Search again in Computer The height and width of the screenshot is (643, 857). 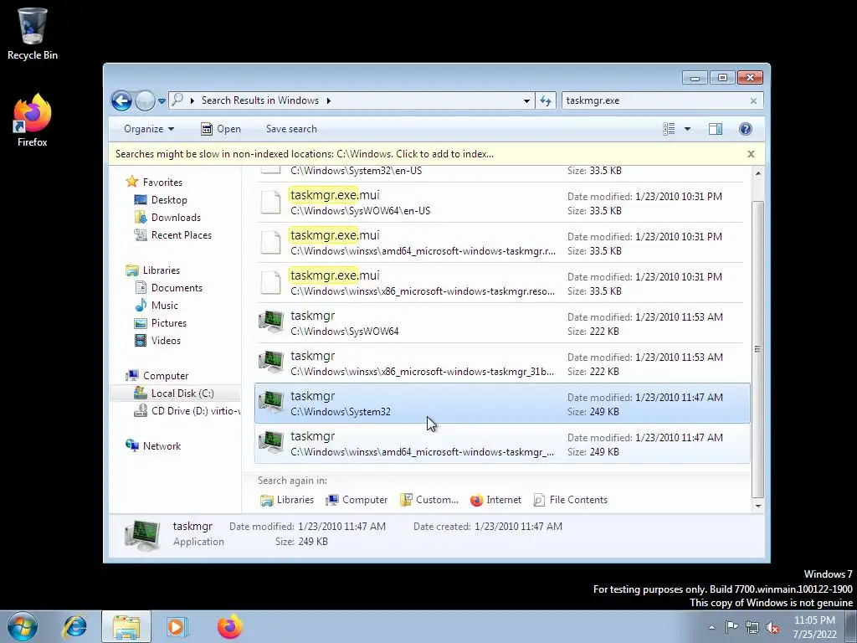pos(357,500)
